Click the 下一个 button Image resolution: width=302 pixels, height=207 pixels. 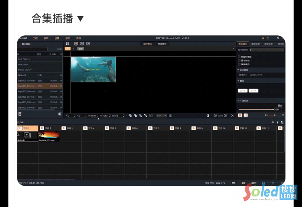click(254, 90)
